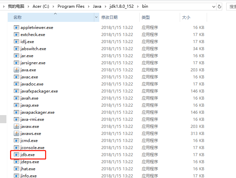Screen dimensions: 236x178
Task: Click the java.exe coffee cup icon
Action: [16, 70]
